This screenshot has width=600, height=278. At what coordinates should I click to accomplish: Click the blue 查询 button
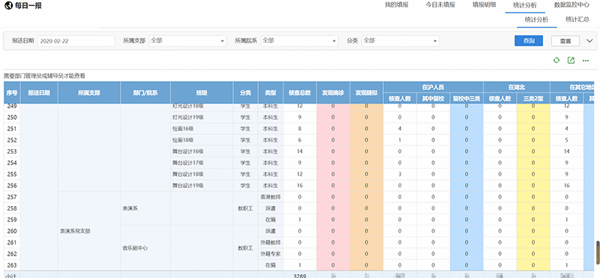[529, 41]
